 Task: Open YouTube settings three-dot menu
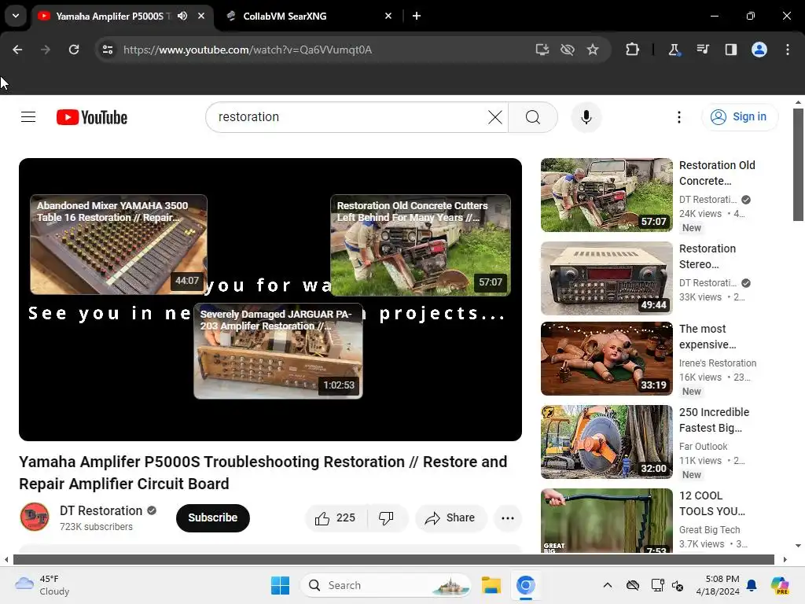(678, 117)
